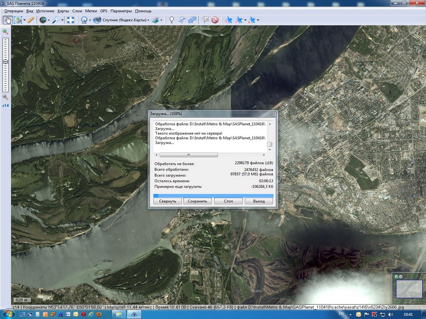Open the Метки menu
The image size is (426, 319).
pos(91,11)
